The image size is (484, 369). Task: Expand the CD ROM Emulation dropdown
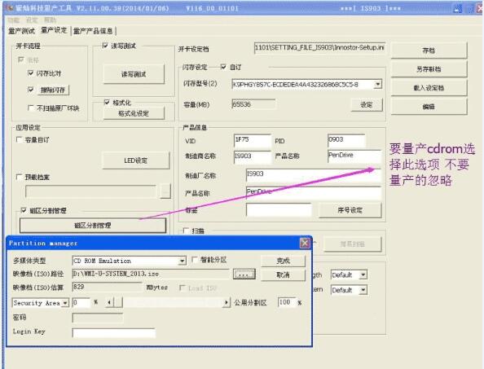183,261
